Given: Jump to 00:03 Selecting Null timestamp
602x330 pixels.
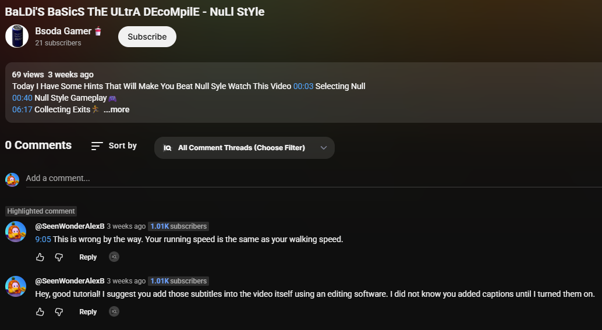Looking at the screenshot, I should pos(303,86).
